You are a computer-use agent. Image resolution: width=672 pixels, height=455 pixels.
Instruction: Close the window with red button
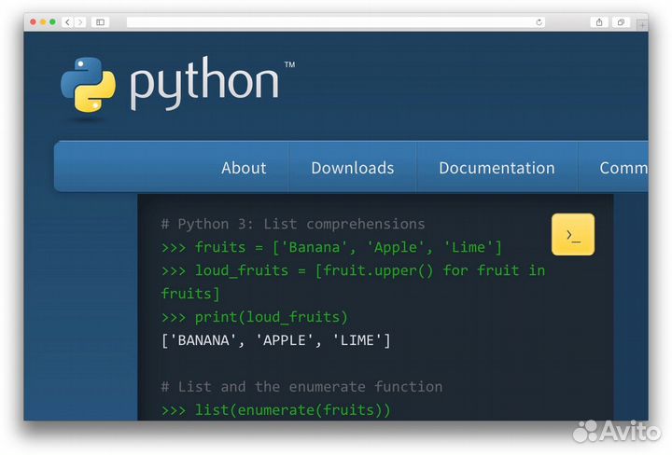[x=33, y=21]
